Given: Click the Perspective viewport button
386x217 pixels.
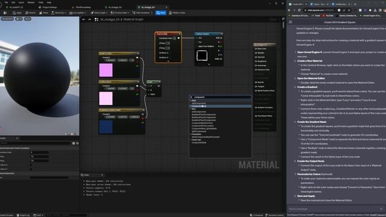Looking at the screenshot, I should coord(7,19).
